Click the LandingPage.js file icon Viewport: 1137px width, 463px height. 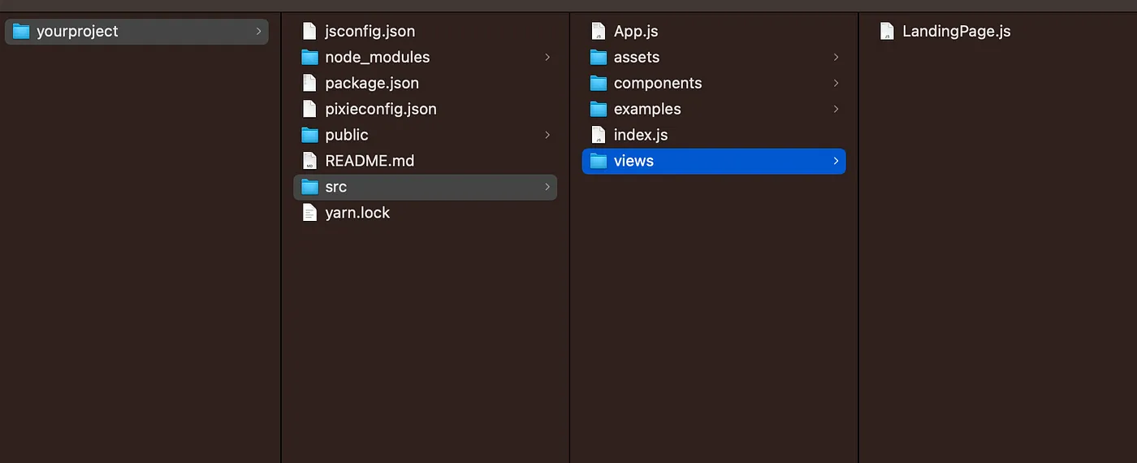pos(887,32)
